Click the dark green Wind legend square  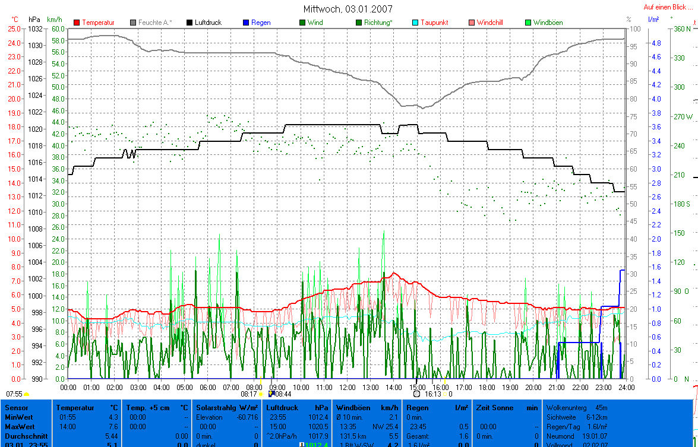click(x=302, y=23)
